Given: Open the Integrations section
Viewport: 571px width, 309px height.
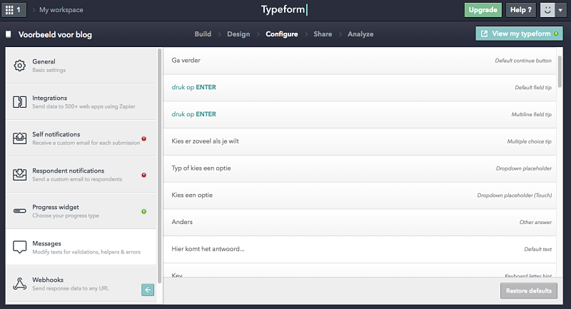Looking at the screenshot, I should click(81, 102).
